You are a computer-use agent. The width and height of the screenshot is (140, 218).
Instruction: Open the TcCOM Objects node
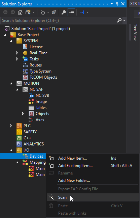pos(43,77)
